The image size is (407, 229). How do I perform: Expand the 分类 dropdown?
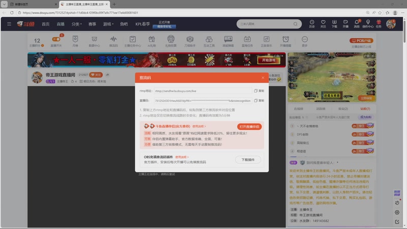click(x=76, y=24)
